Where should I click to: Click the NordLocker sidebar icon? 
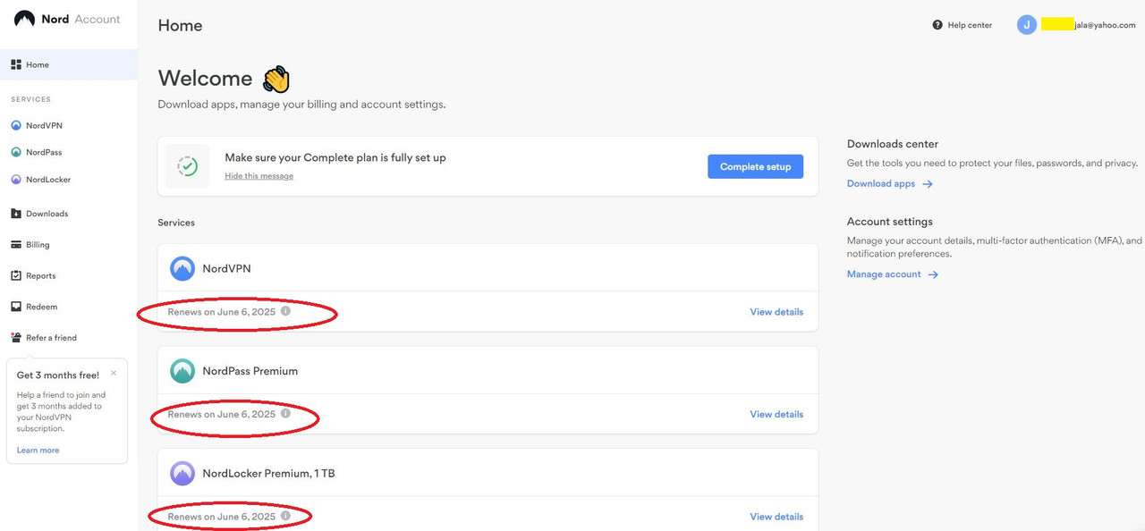tap(16, 180)
